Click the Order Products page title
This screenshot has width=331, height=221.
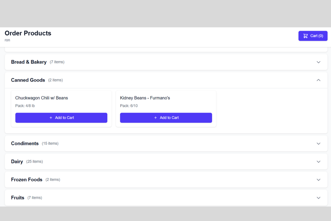[28, 33]
